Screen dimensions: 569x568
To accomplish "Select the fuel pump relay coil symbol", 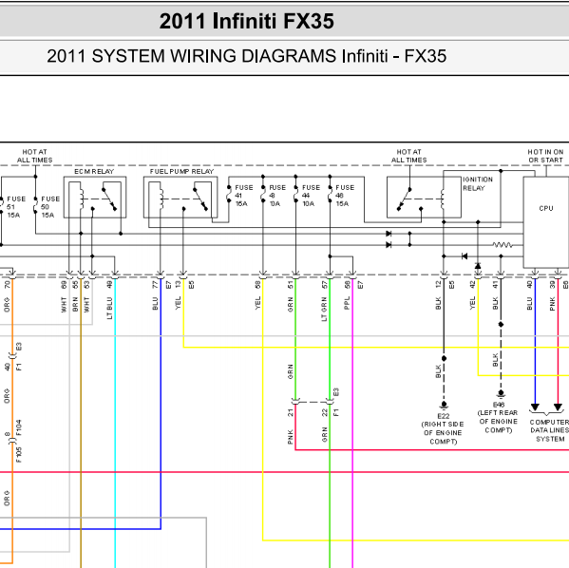I will [x=161, y=199].
